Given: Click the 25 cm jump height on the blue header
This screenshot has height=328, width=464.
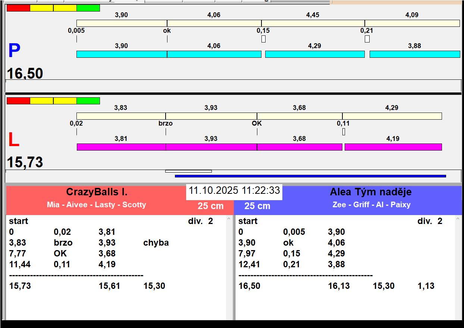Looking at the screenshot, I should pos(257,206).
